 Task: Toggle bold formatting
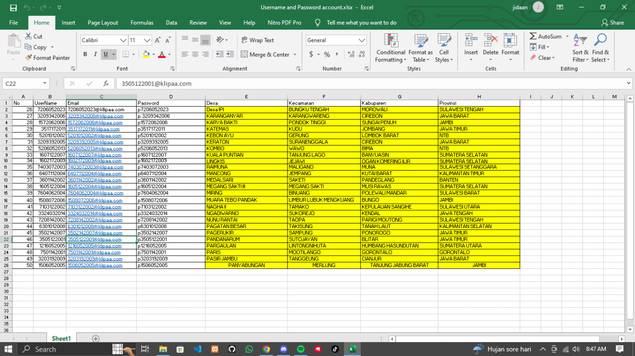point(85,54)
